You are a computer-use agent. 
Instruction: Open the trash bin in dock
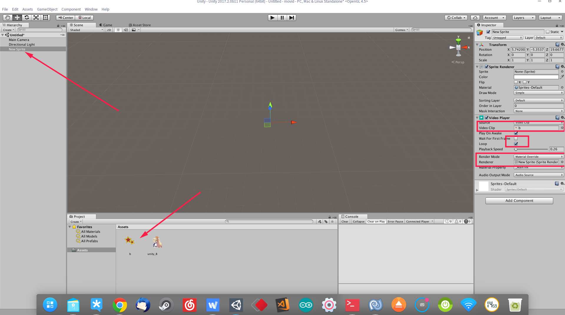(x=515, y=305)
